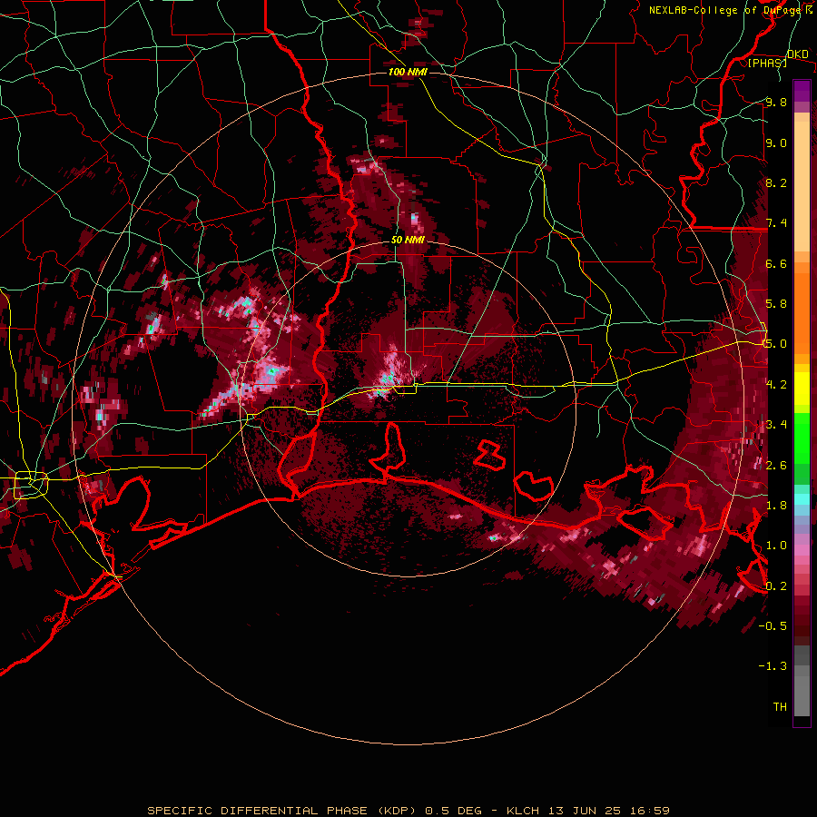Click the 1.0 legend value
This screenshot has height=817, width=817.
776,546
